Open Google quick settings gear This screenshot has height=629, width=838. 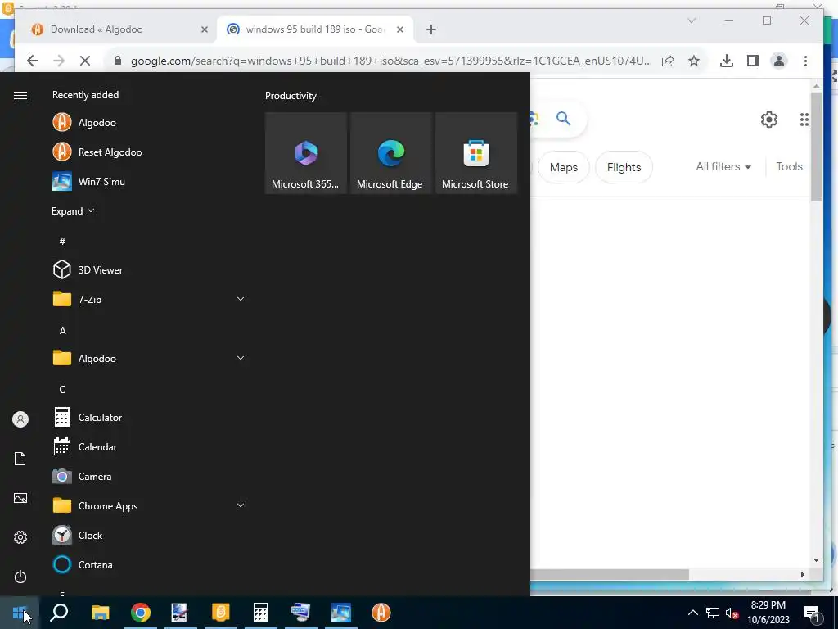(769, 120)
